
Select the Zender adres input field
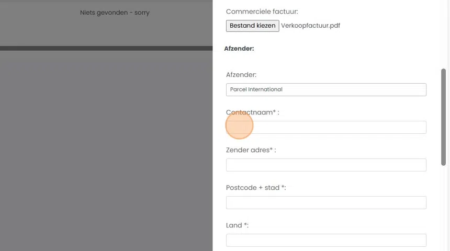[x=326, y=165]
